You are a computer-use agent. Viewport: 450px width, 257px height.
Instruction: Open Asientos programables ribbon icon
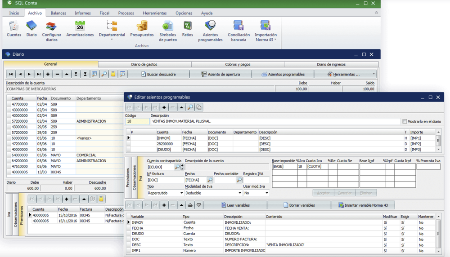pos(210,31)
